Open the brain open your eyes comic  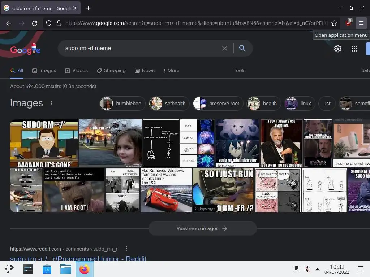(278, 190)
